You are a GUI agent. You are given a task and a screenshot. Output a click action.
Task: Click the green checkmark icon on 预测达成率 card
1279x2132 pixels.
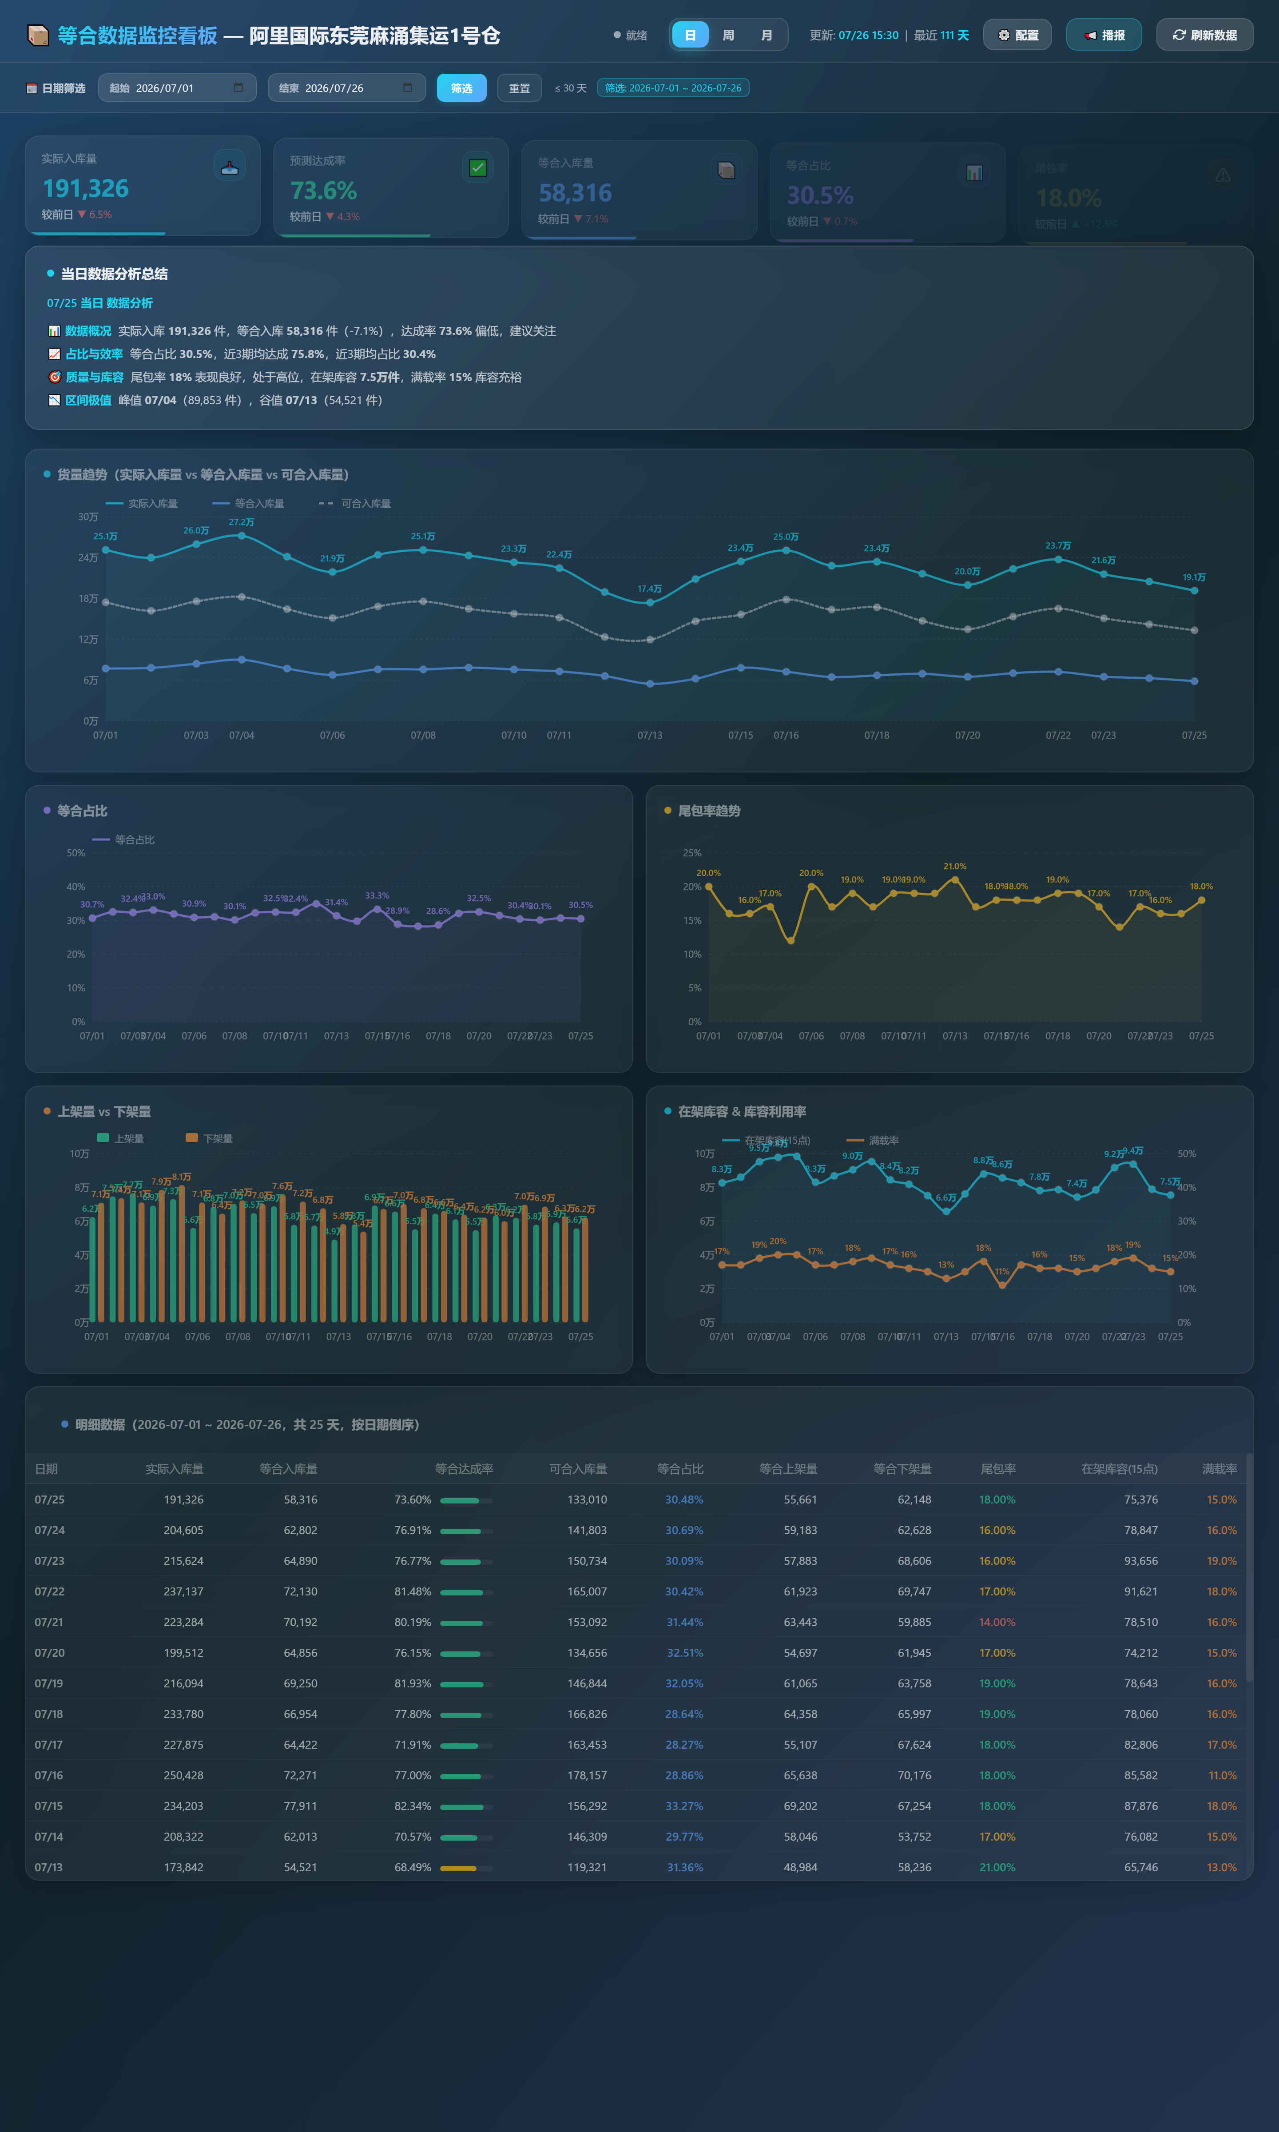pos(477,167)
